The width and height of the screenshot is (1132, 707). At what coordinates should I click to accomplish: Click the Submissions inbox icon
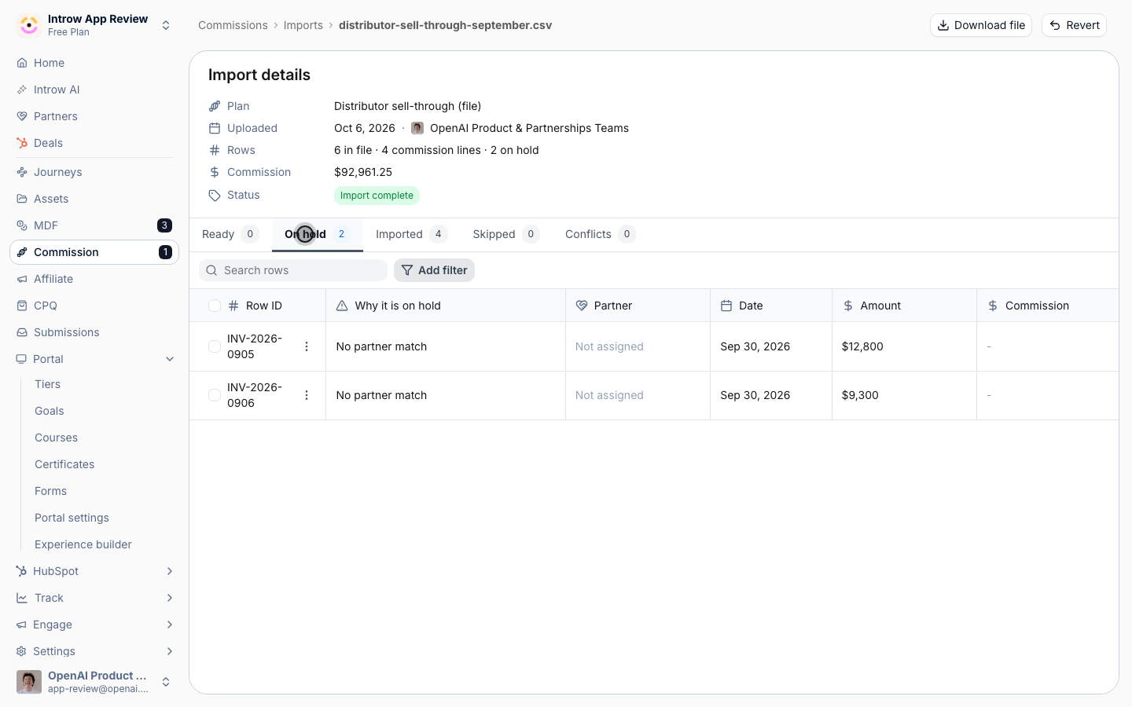(x=22, y=332)
